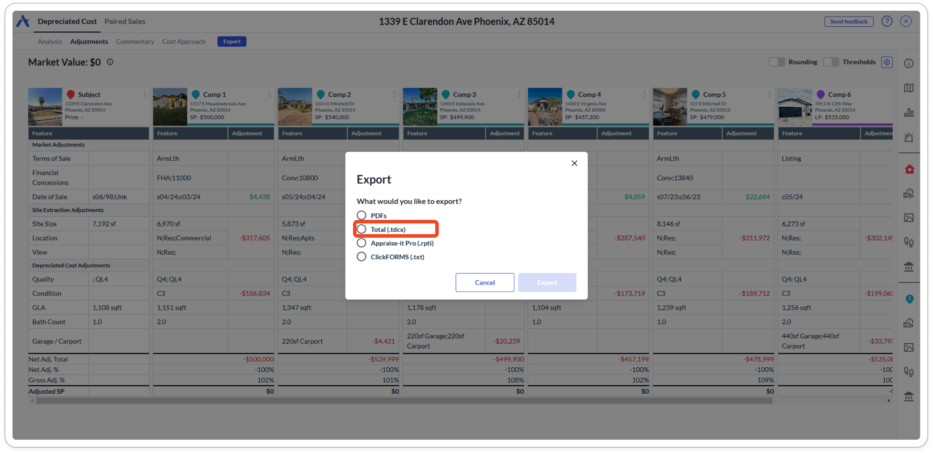Click the Comp 2 property photo
Image resolution: width=933 pixels, height=454 pixels.
[x=295, y=107]
